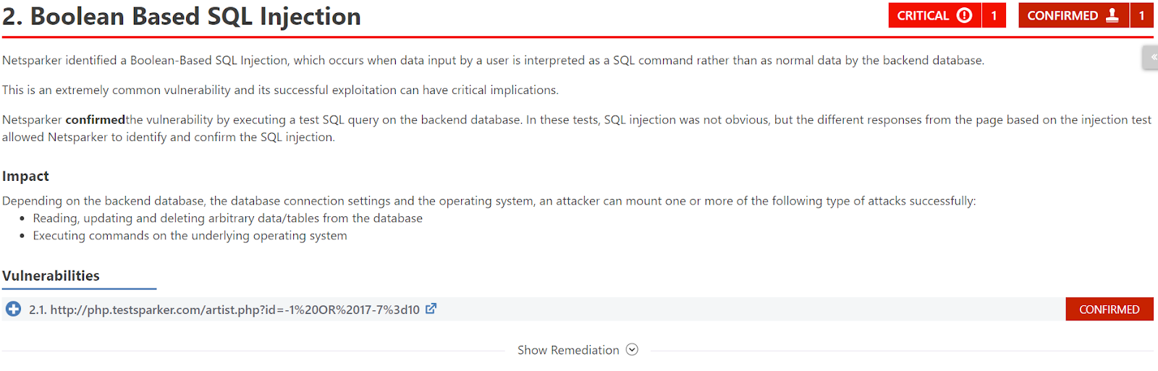This screenshot has width=1158, height=371.
Task: Click the stamp icon in the top CONFIRMED badge
Action: coord(1112,15)
